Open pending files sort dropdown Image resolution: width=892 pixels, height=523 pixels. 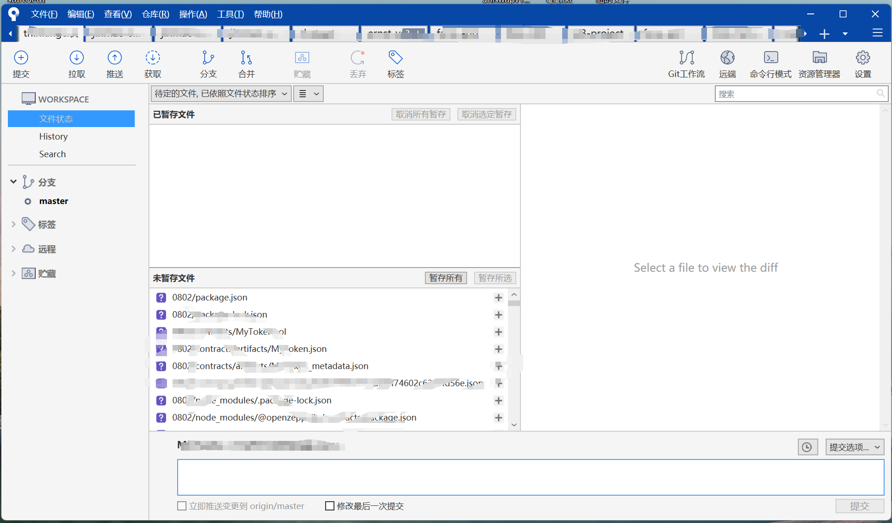[221, 94]
